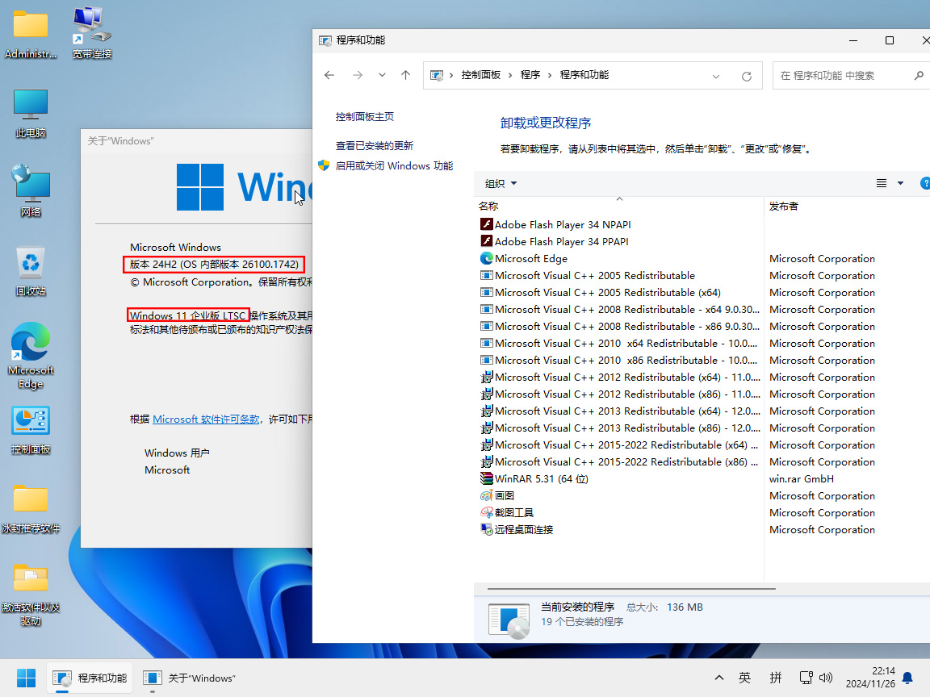Select Visual C++ 2005 Redistributable (x64)
Image resolution: width=930 pixels, height=697 pixels.
point(608,293)
